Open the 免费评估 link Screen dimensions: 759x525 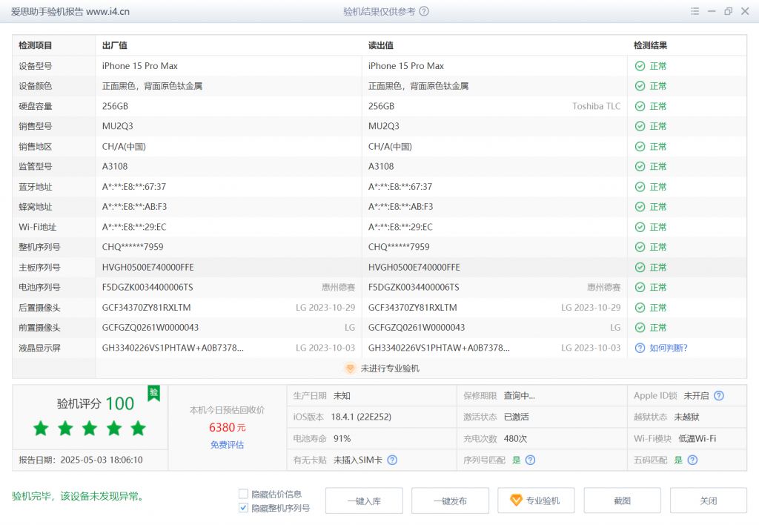pyautogui.click(x=227, y=445)
